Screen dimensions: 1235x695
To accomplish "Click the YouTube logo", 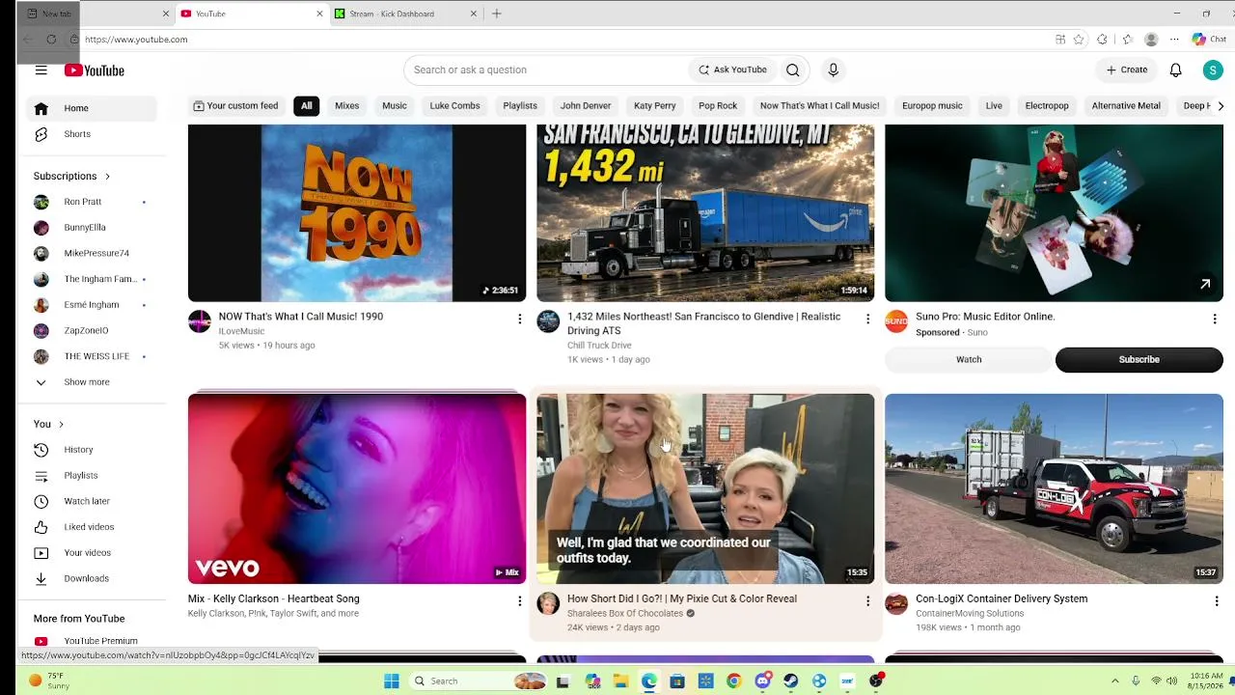I will click(95, 70).
